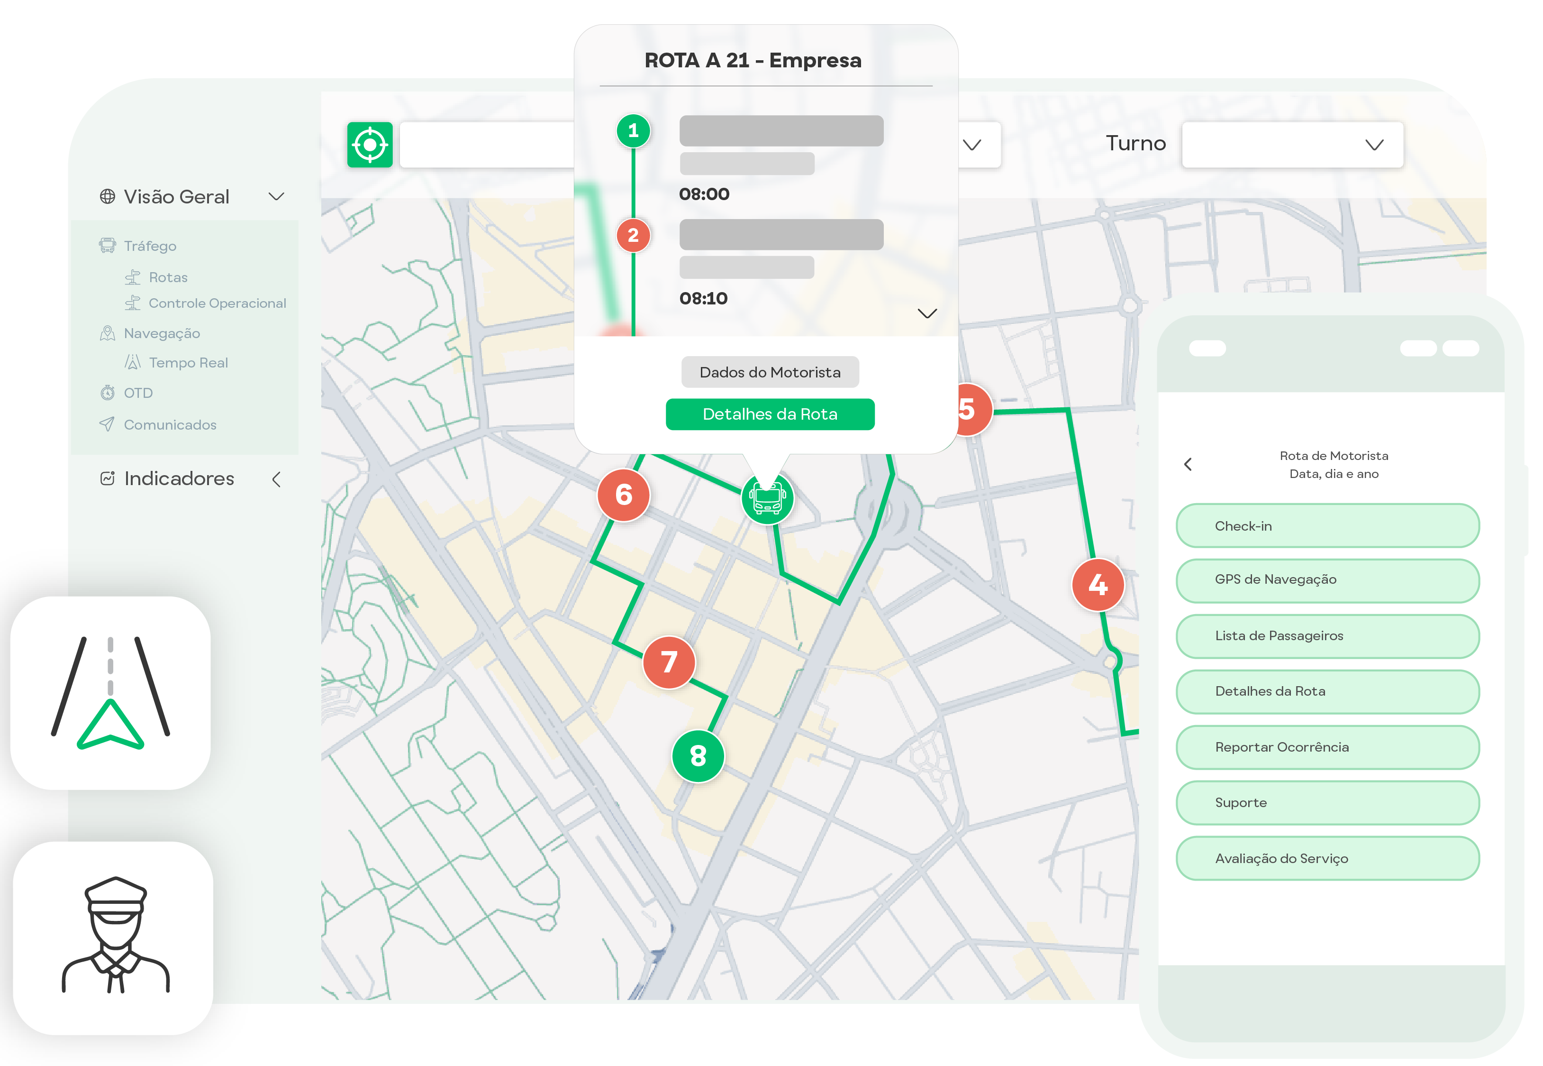Viewport: 1543px width, 1066px height.
Task: Tap Lista de Passageiros on the phone
Action: tap(1327, 636)
